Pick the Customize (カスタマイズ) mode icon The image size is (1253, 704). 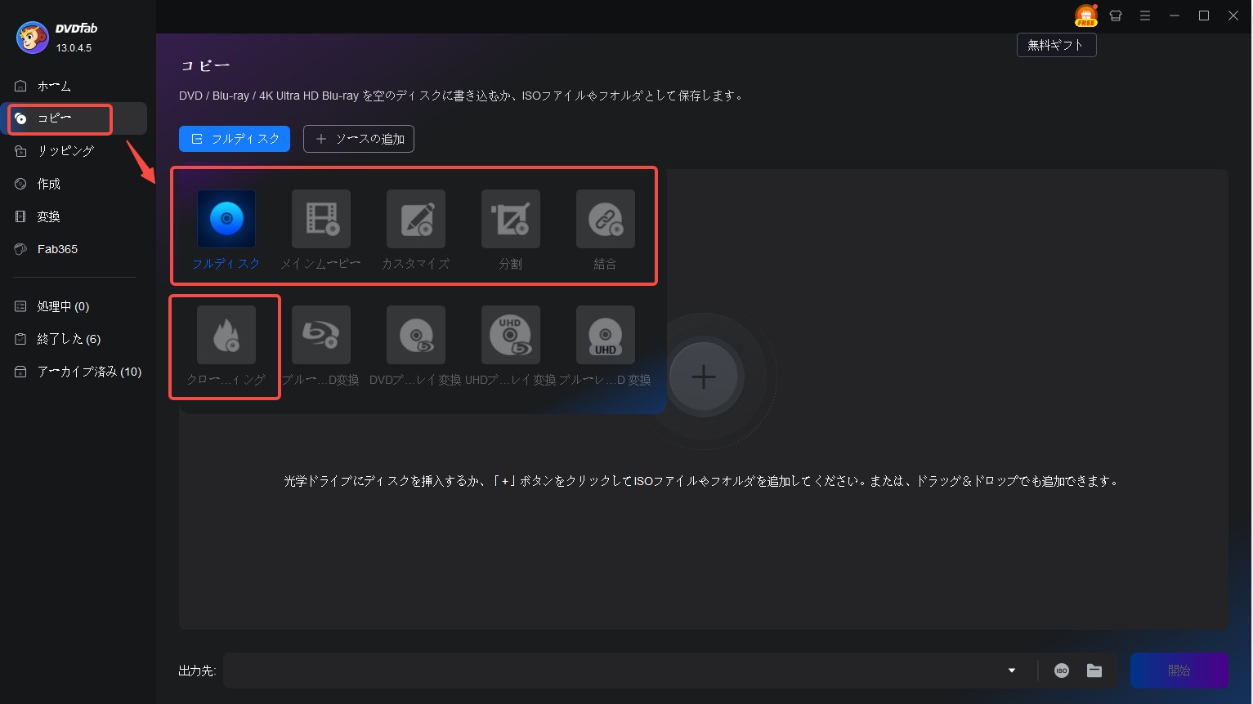click(416, 219)
